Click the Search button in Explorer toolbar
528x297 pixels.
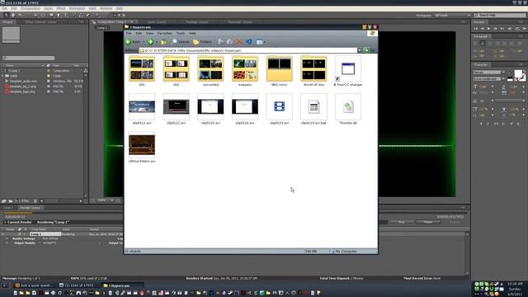pos(180,42)
